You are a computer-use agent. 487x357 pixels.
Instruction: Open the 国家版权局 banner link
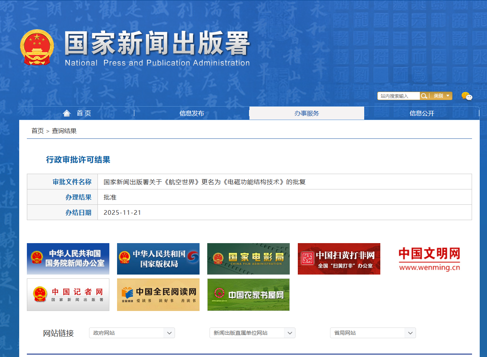pos(158,259)
